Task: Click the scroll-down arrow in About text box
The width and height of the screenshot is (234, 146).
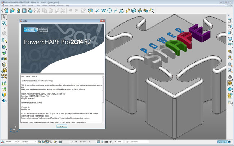Action: click(103, 122)
